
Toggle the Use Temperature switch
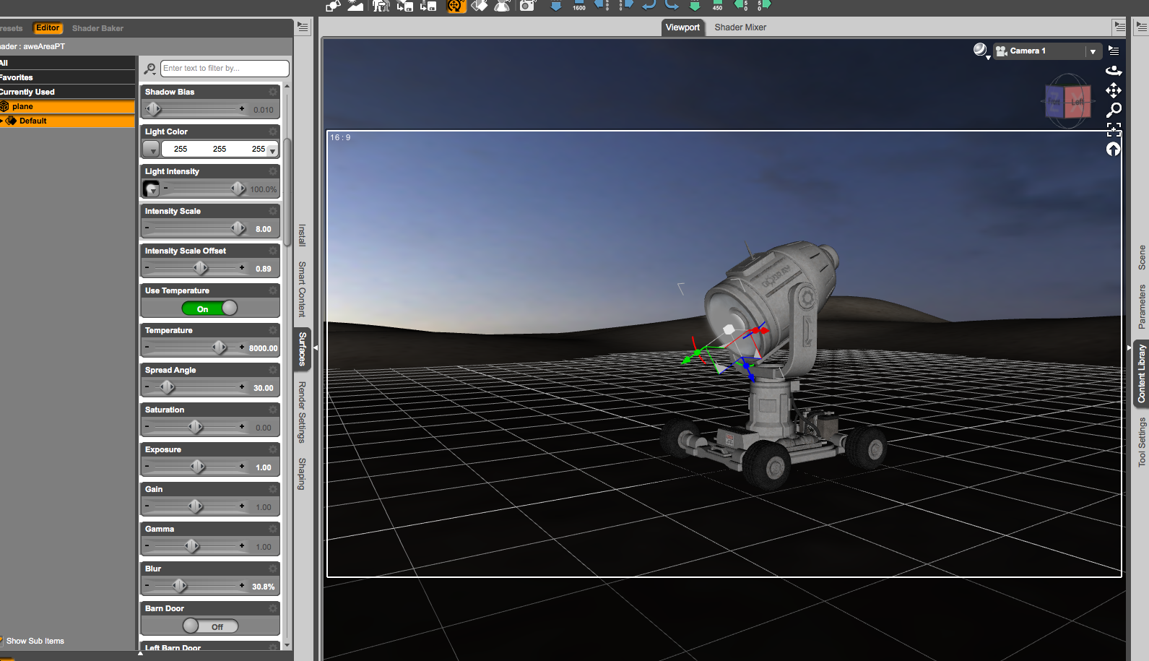pos(209,308)
